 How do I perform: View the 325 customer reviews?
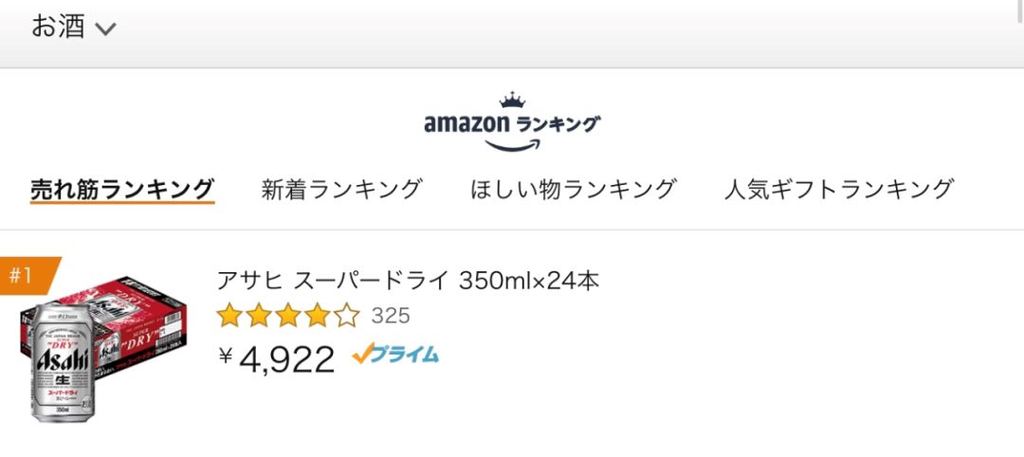(391, 316)
